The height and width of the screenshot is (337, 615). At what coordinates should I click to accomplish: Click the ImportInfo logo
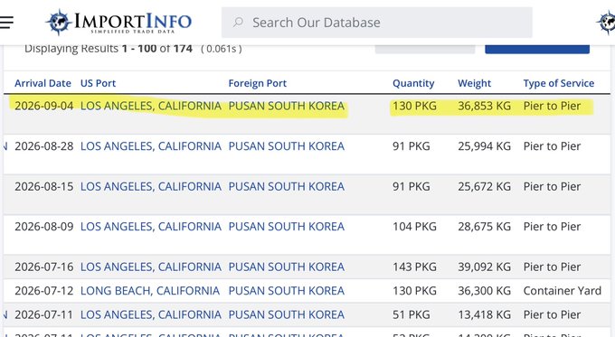click(x=118, y=22)
